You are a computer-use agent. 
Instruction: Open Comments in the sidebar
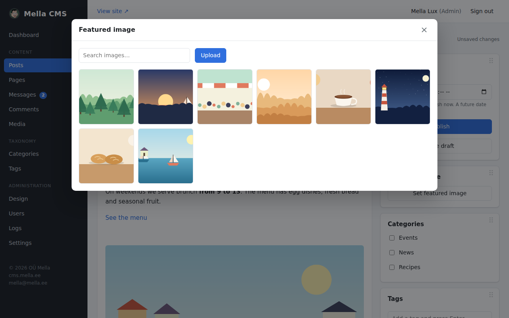(x=44, y=109)
